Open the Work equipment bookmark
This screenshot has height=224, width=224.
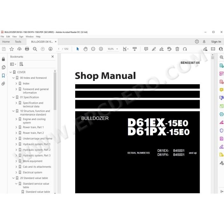pyautogui.click(x=33, y=161)
